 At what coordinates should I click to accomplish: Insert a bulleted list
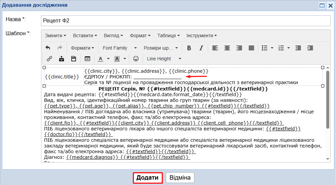(265, 48)
